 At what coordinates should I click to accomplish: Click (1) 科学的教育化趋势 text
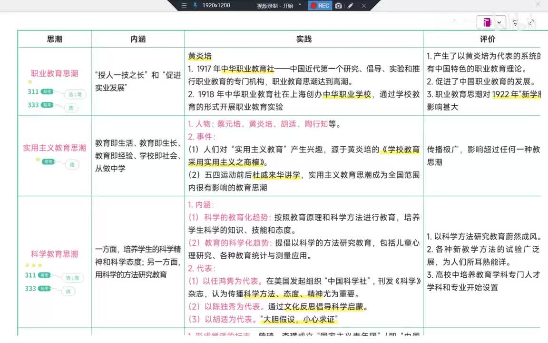pos(229,217)
